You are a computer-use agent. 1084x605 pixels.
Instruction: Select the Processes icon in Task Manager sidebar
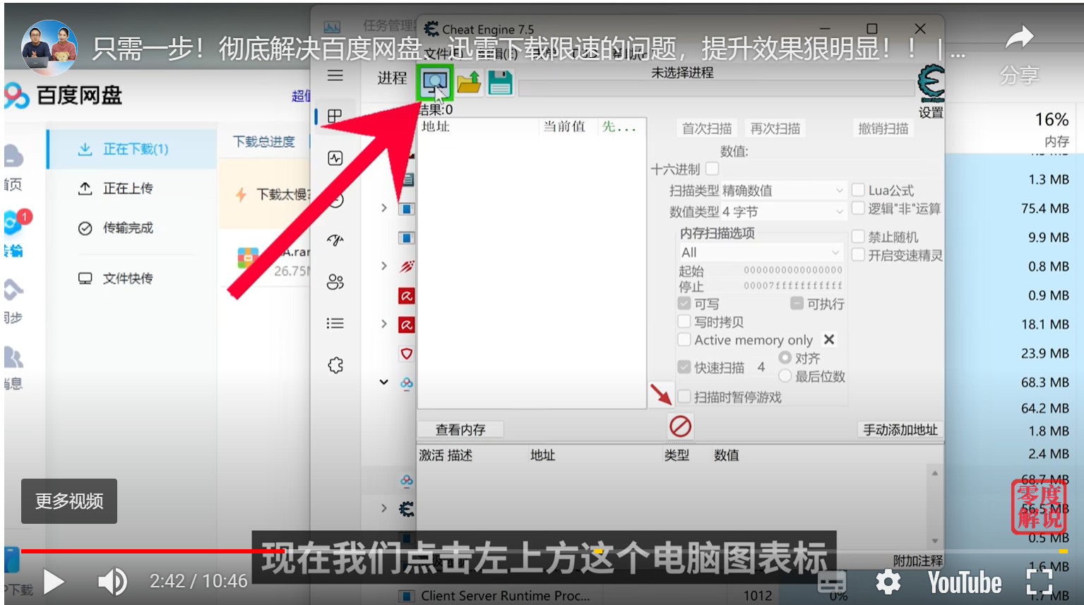click(x=335, y=116)
